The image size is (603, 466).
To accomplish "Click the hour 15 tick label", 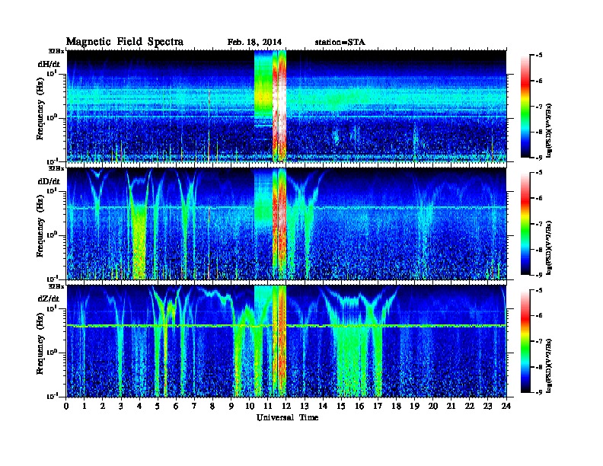I will pyautogui.click(x=341, y=406).
